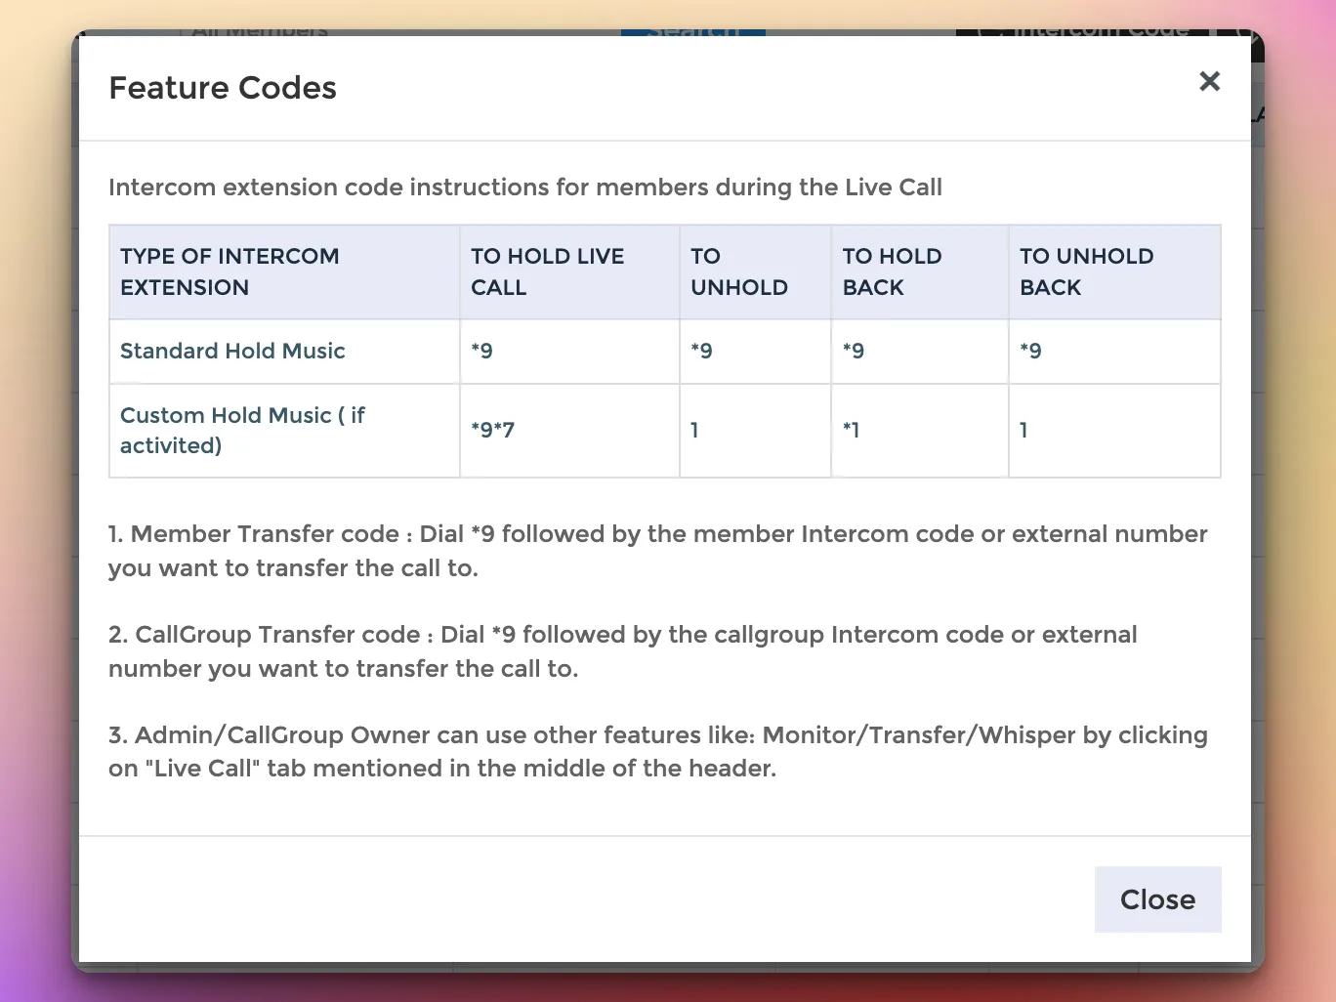This screenshot has width=1336, height=1002.
Task: Click the Close button in the dialog footer
Action: 1157,899
